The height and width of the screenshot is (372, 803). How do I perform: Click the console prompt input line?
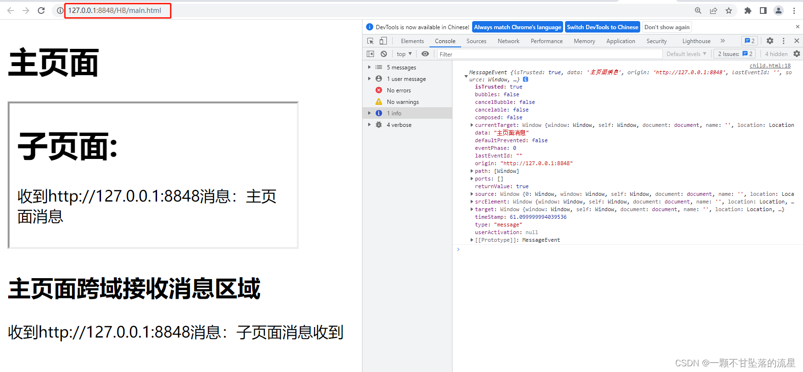pyautogui.click(x=628, y=249)
